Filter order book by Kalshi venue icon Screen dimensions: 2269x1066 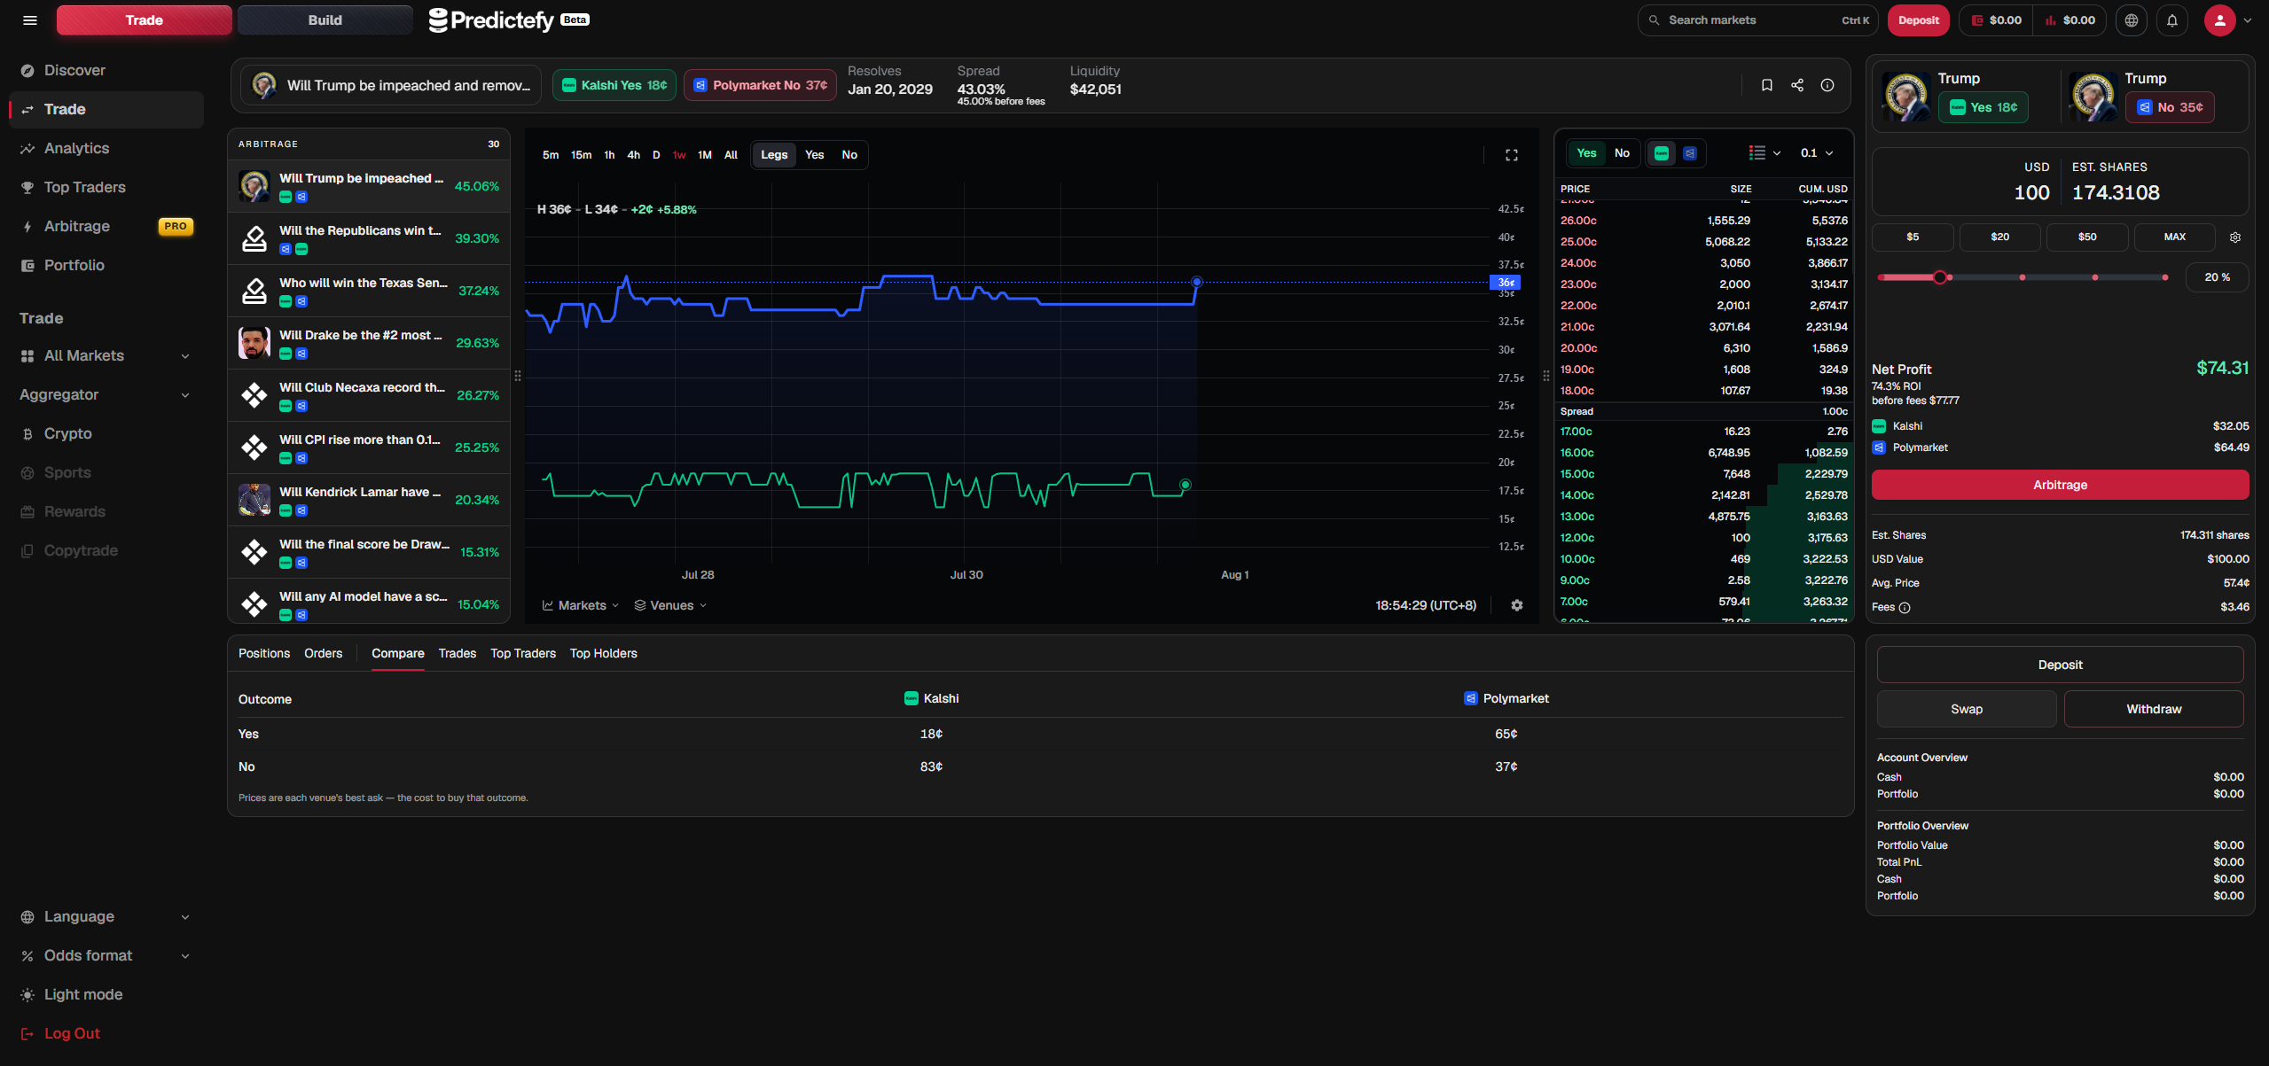[1662, 153]
